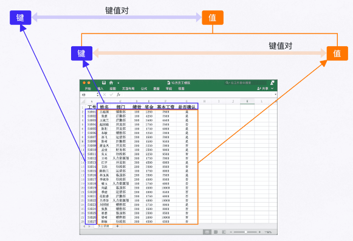
Task: Select the worksheet tab at bottom
Action: pyautogui.click(x=103, y=226)
